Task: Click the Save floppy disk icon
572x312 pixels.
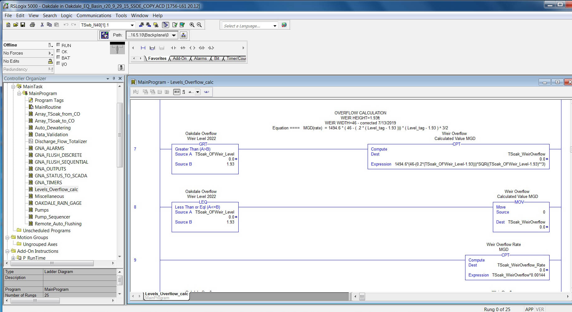Action: click(23, 25)
